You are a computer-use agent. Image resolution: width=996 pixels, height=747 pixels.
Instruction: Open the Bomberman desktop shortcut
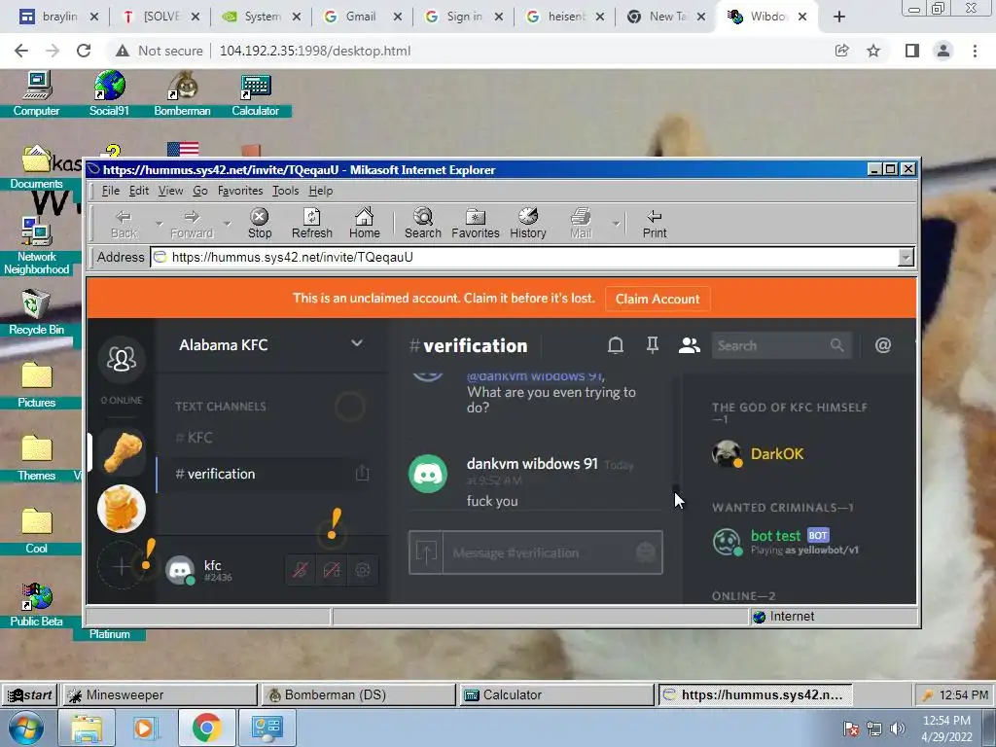pos(182,93)
